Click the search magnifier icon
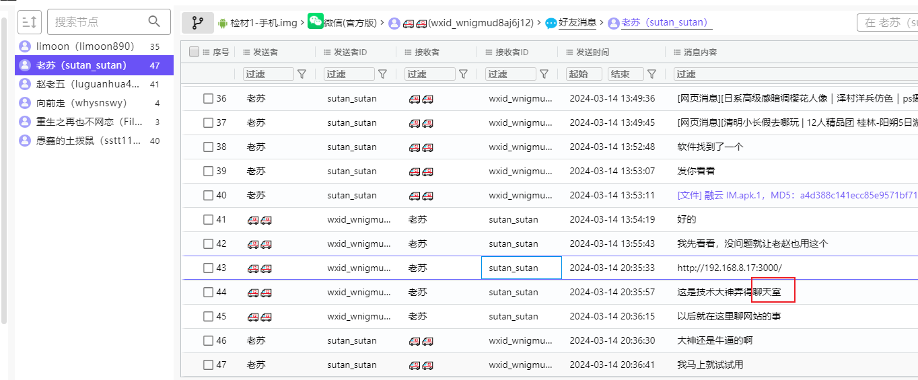 pos(154,22)
